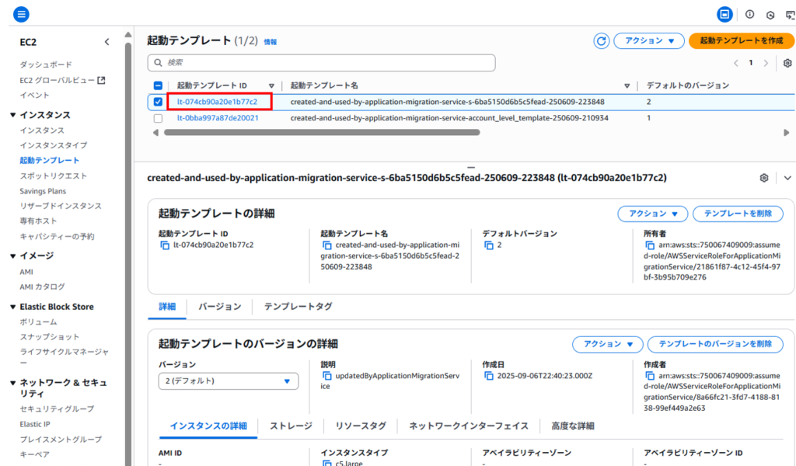The image size is (796, 466).
Task: Open the ネットワークインターフェイス tab
Action: coord(469,426)
